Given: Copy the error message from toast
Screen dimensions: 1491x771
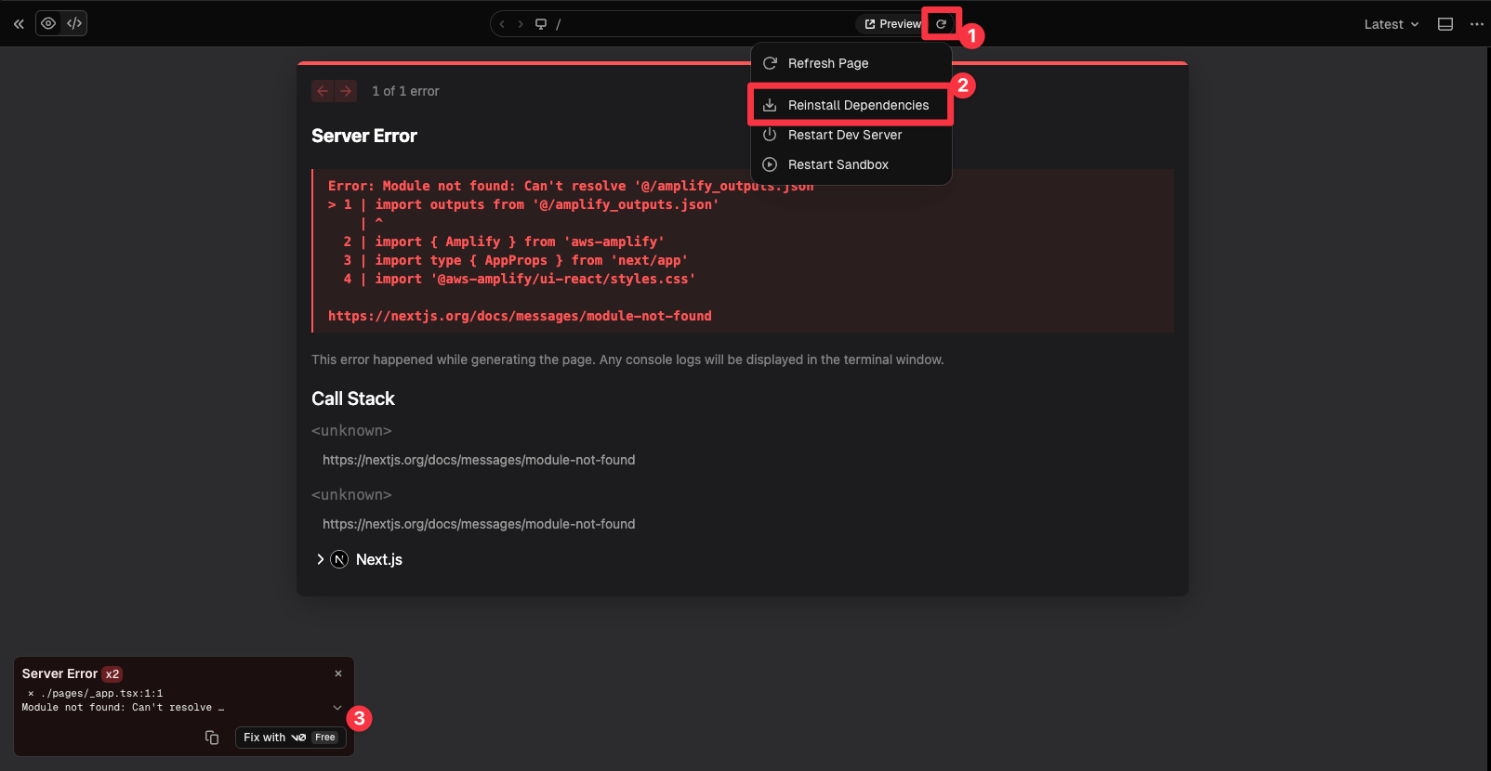Looking at the screenshot, I should 212,738.
